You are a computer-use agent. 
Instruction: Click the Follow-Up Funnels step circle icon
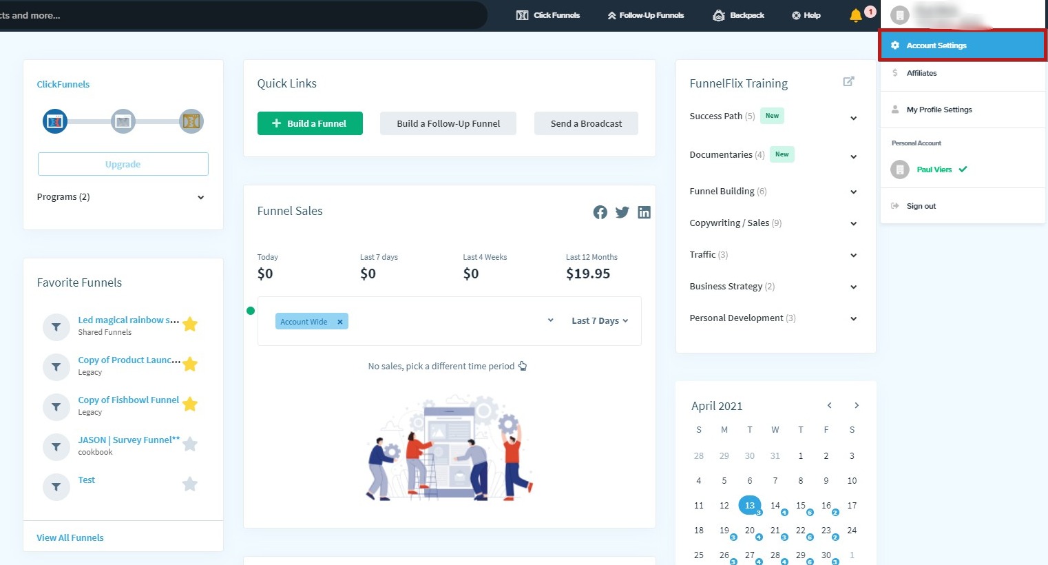click(x=123, y=121)
